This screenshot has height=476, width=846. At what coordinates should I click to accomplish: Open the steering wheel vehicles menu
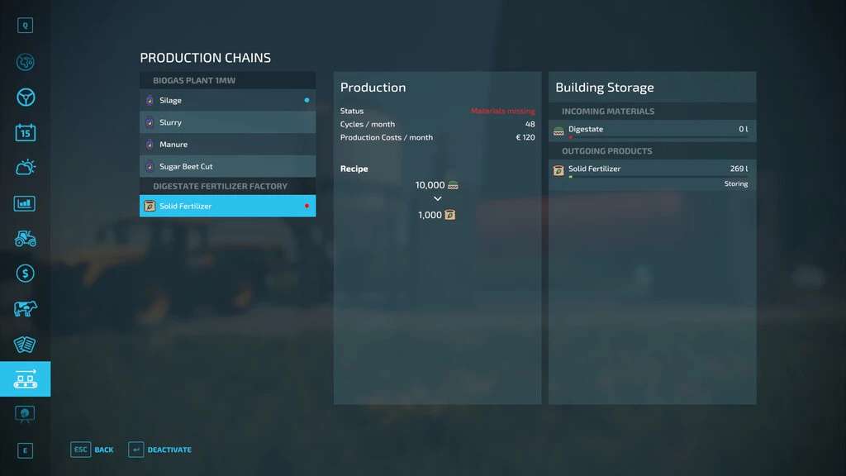point(26,98)
